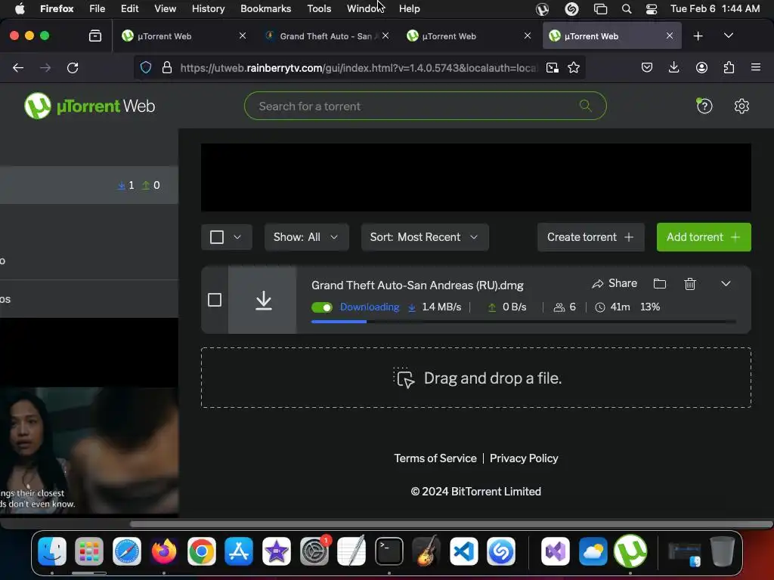Screen dimensions: 774x580
Task: Open Firefox View recent browsing icon
Action: click(x=94, y=36)
